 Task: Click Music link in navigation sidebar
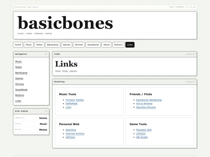tap(19, 61)
